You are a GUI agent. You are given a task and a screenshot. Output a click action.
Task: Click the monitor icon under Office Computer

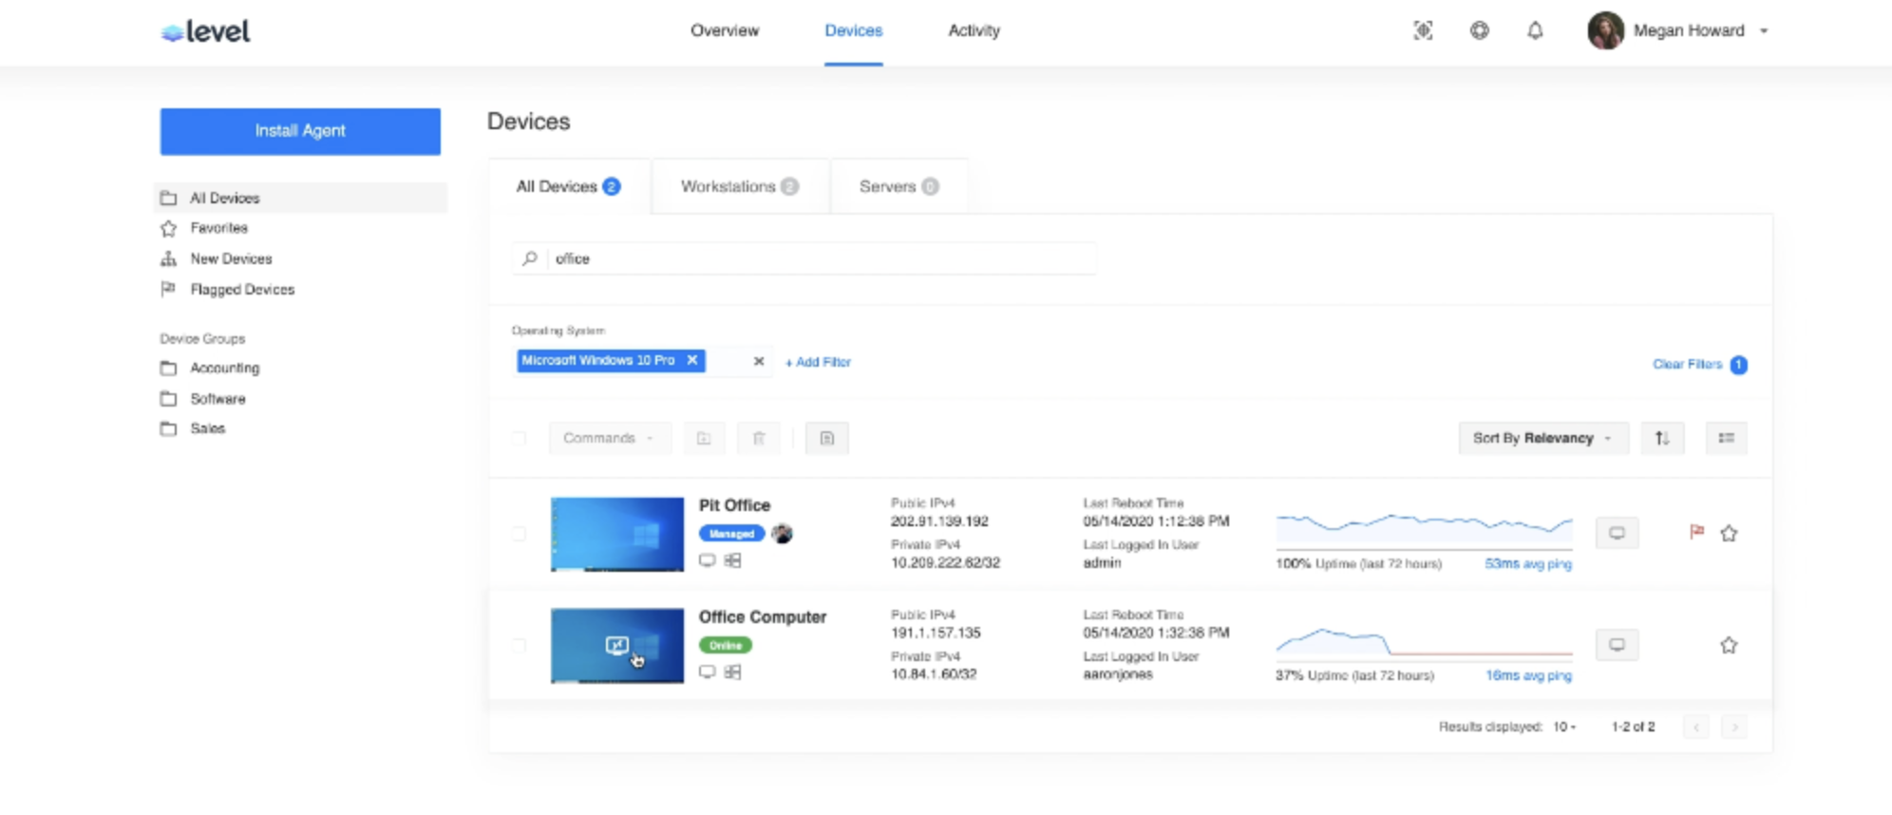[708, 672]
